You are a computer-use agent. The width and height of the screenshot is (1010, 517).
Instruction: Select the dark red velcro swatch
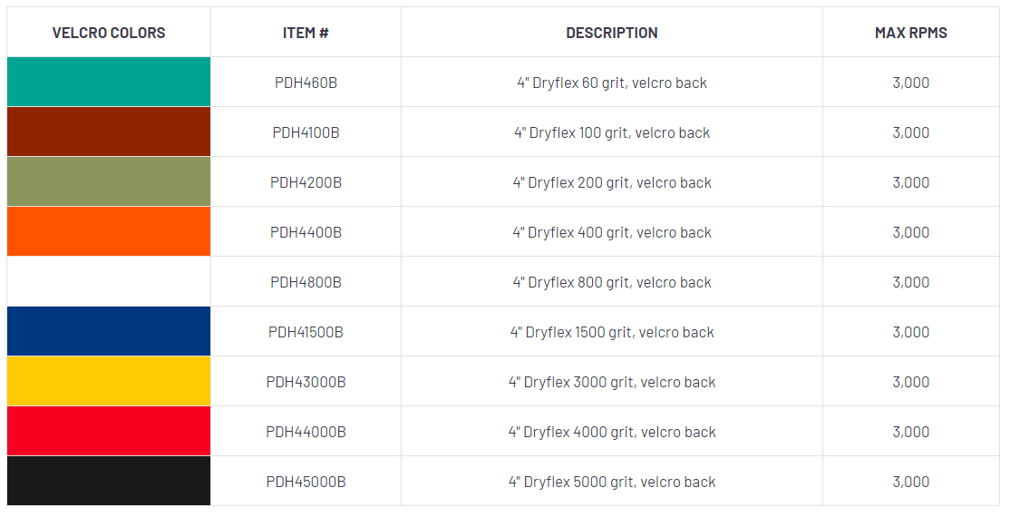pyautogui.click(x=109, y=132)
